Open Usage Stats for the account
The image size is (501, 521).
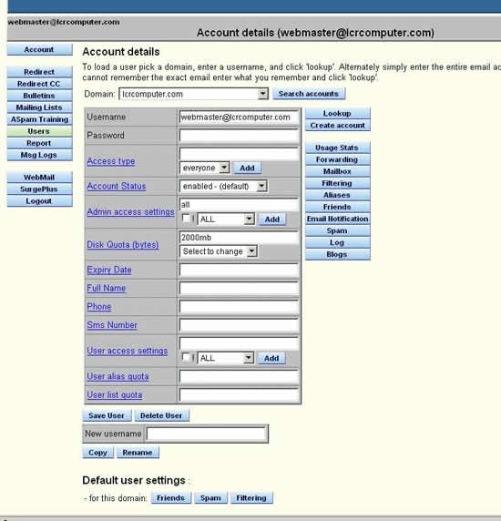338,148
